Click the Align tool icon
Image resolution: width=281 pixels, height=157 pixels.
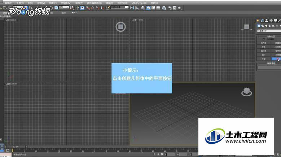click(137, 8)
